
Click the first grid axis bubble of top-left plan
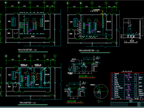(6, 2)
